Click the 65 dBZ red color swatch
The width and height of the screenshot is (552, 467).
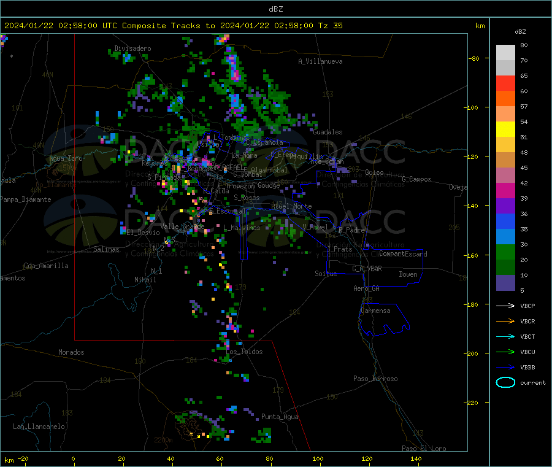coord(505,83)
